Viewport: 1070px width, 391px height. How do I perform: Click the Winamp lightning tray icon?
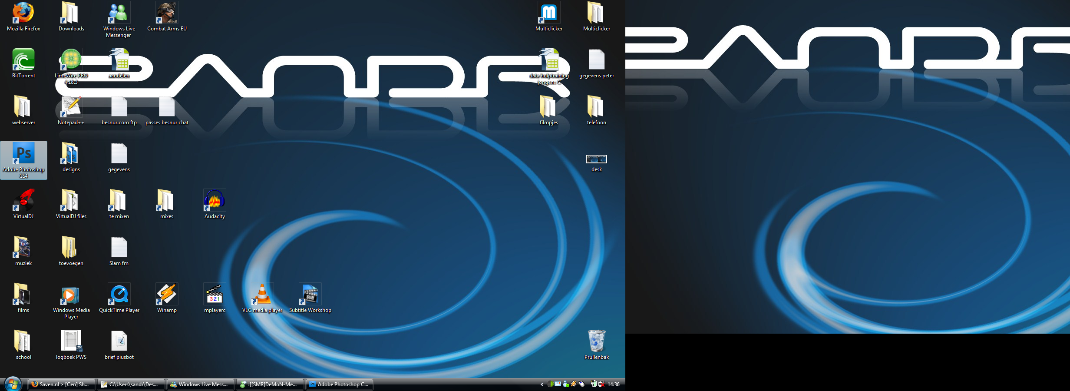[574, 384]
